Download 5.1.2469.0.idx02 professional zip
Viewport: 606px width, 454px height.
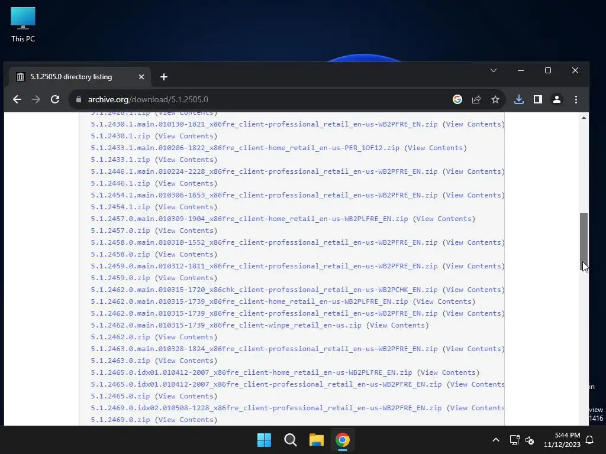266,408
